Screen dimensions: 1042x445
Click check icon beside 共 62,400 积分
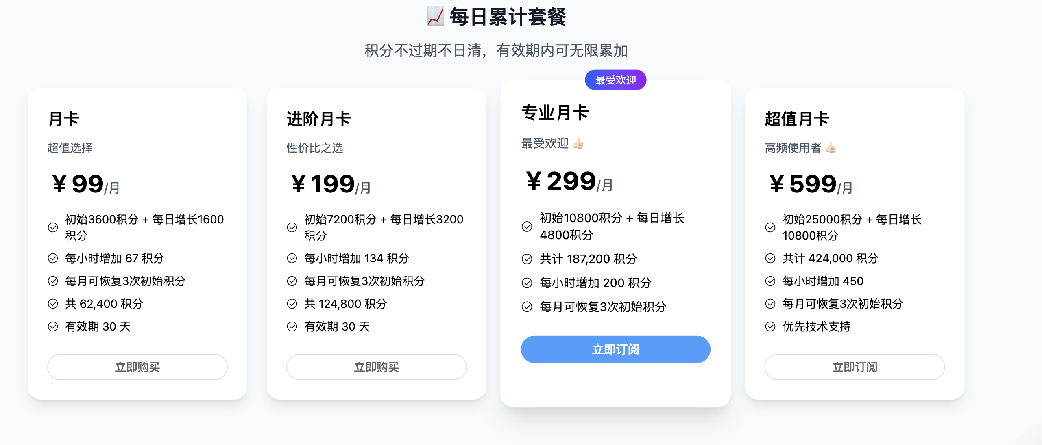(53, 304)
